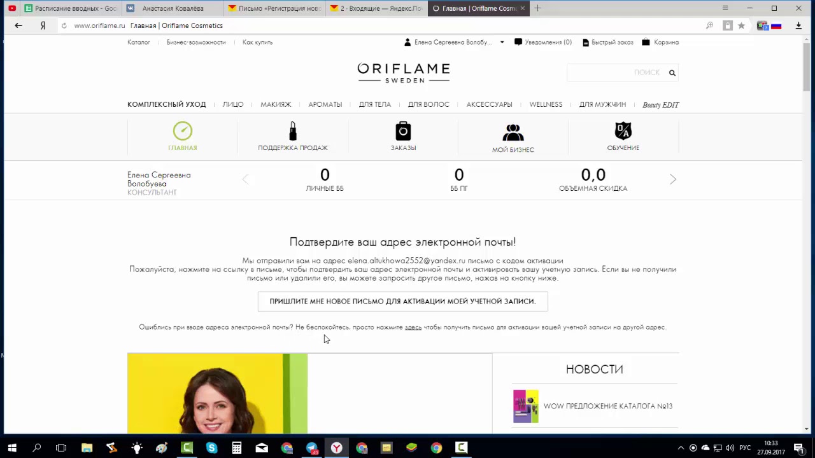Click the search magnifier icon
The image size is (815, 458).
(672, 73)
